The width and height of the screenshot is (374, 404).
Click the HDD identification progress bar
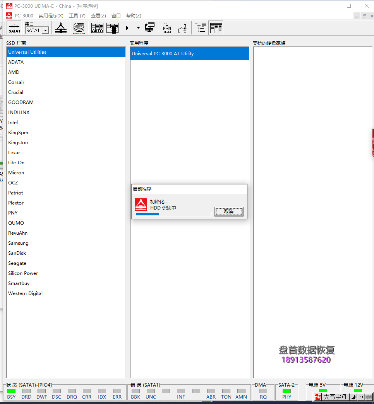[x=173, y=214]
